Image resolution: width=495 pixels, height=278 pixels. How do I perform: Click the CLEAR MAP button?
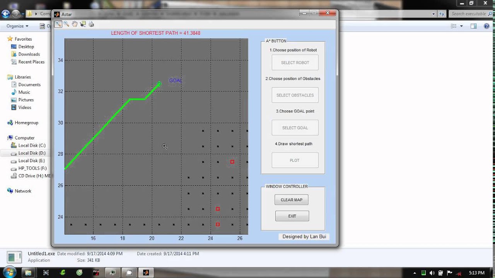[x=292, y=200]
